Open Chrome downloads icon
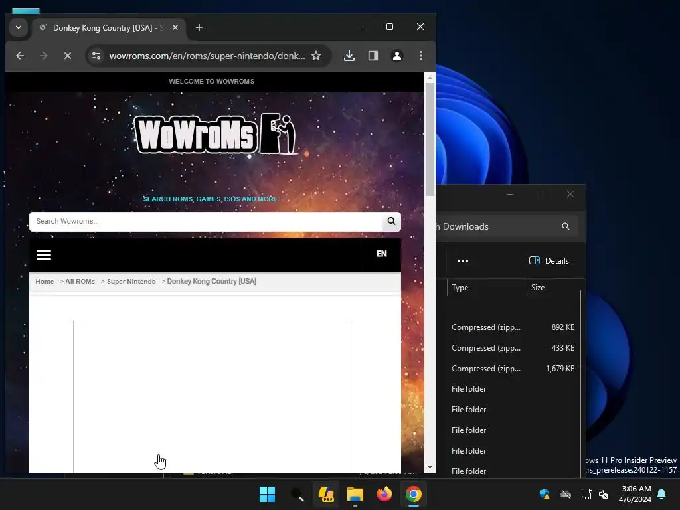680x510 pixels. tap(349, 56)
